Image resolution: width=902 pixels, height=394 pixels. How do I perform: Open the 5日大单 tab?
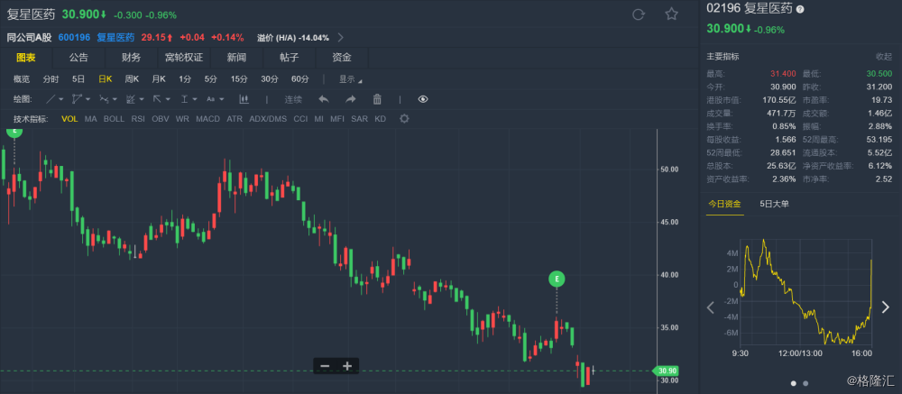point(774,204)
